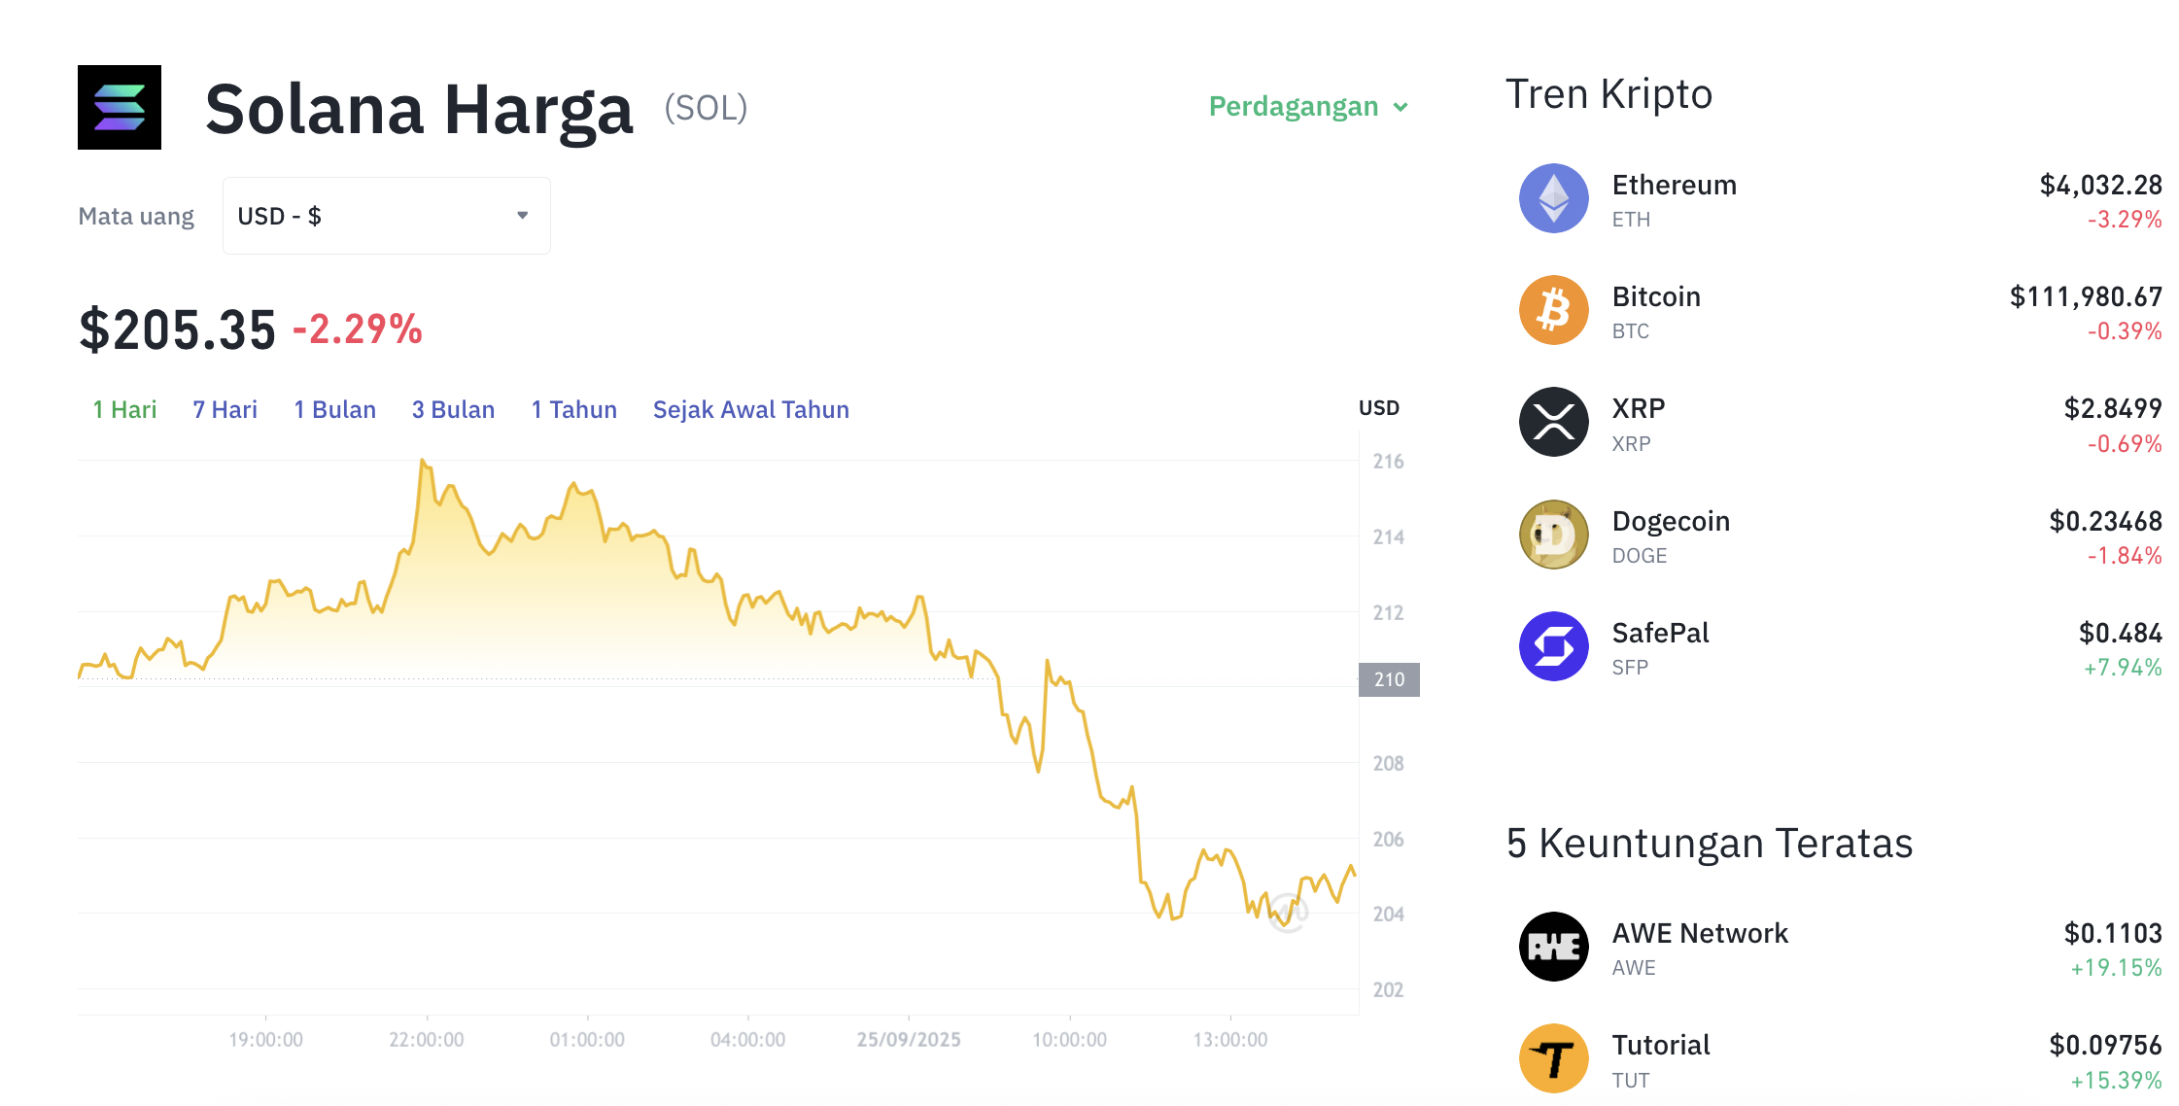Select the Tutorial TUT coin icon
This screenshot has height=1106, width=2179.
click(x=1552, y=1057)
